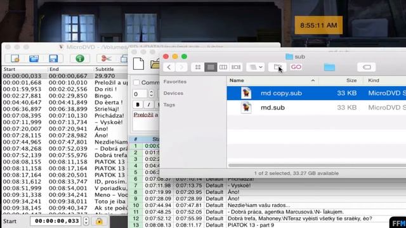Click the subtitle text box containing Preložil

(x=147, y=121)
